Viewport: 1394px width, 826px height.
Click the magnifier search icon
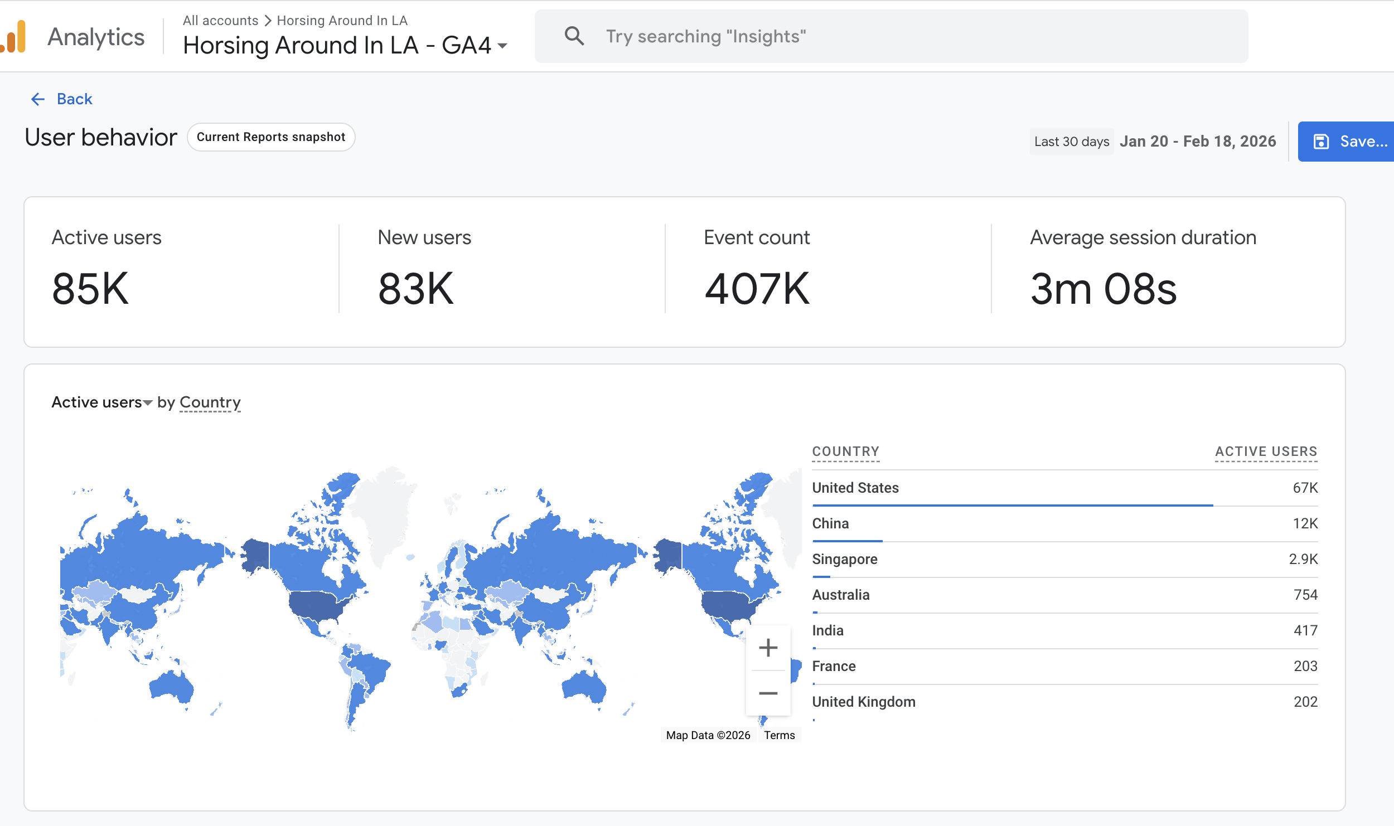click(574, 36)
